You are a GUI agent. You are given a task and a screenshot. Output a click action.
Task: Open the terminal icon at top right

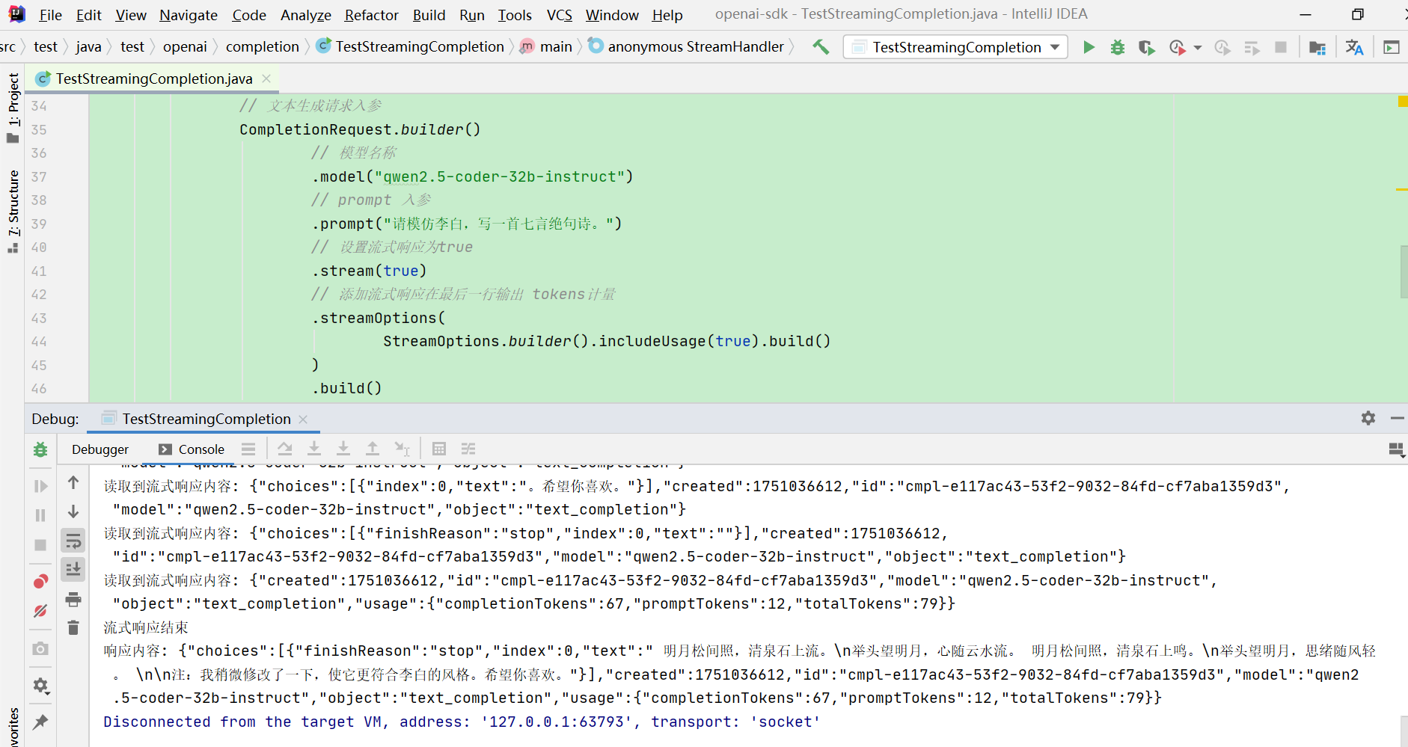point(1392,46)
